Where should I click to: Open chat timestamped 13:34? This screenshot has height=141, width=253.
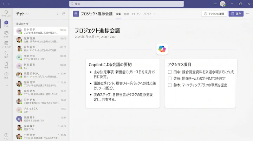click(41, 119)
